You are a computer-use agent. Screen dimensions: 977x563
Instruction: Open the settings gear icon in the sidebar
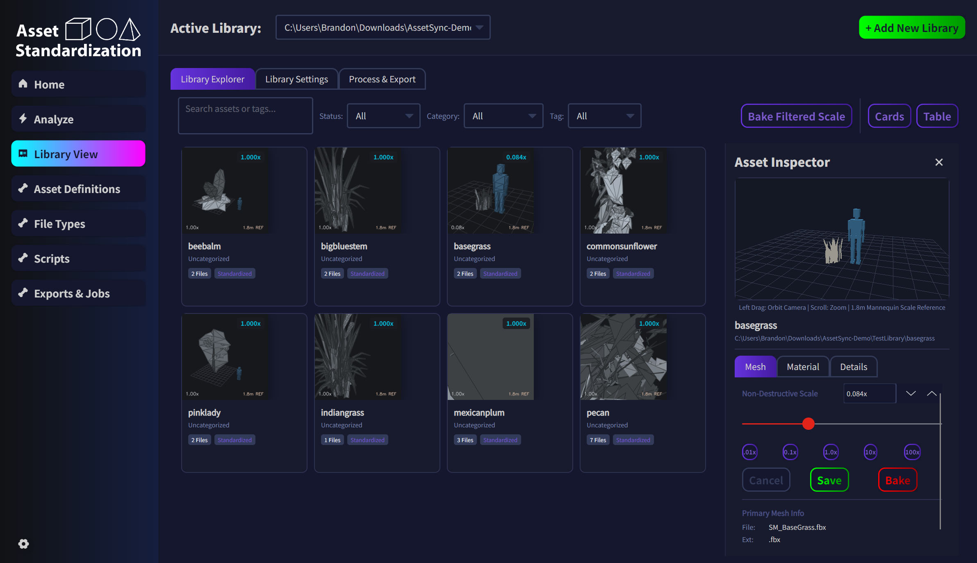coord(24,544)
